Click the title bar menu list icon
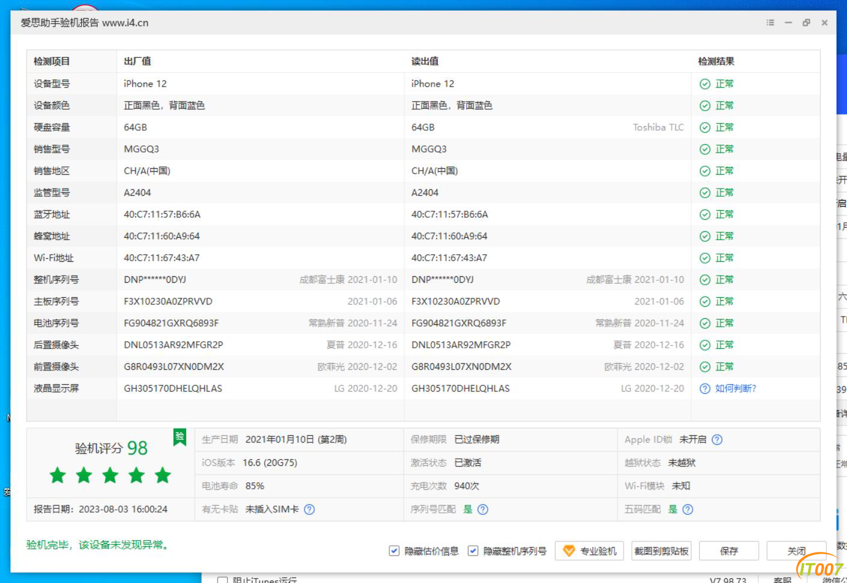The width and height of the screenshot is (847, 583). coord(770,22)
